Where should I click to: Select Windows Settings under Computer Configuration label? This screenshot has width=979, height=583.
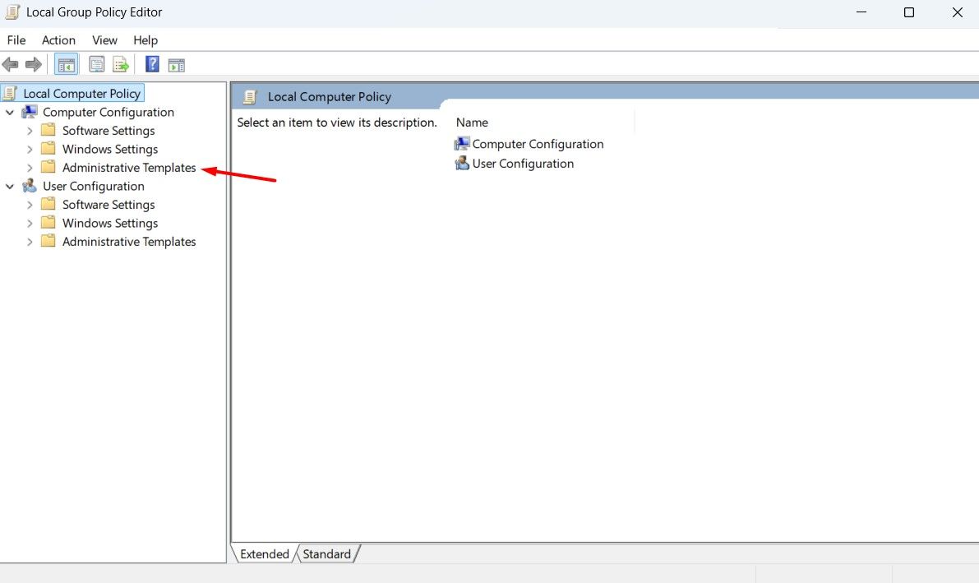pyautogui.click(x=110, y=150)
